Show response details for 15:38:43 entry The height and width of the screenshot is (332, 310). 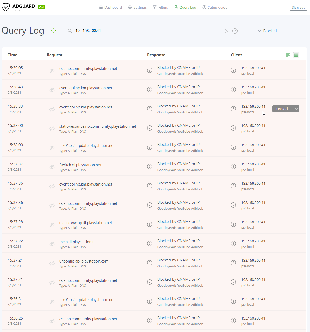coord(150,90)
